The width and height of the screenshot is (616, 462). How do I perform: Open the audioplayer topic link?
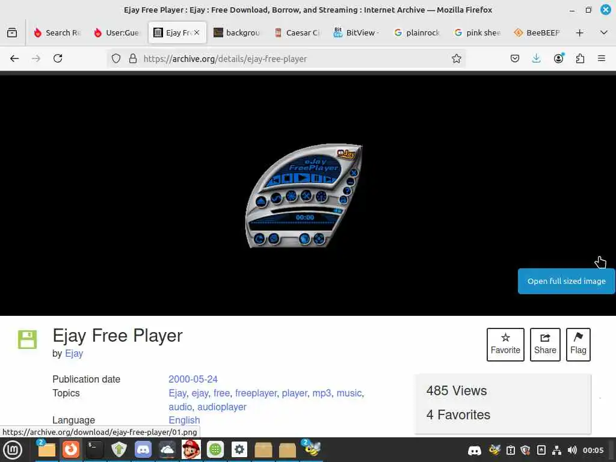221,407
